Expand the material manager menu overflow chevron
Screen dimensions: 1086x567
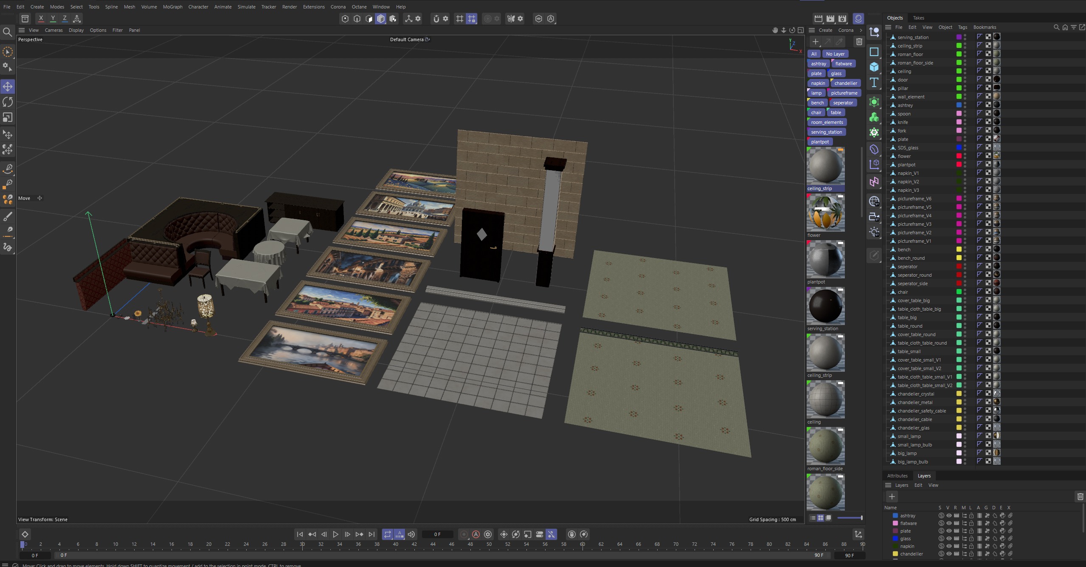(x=861, y=30)
